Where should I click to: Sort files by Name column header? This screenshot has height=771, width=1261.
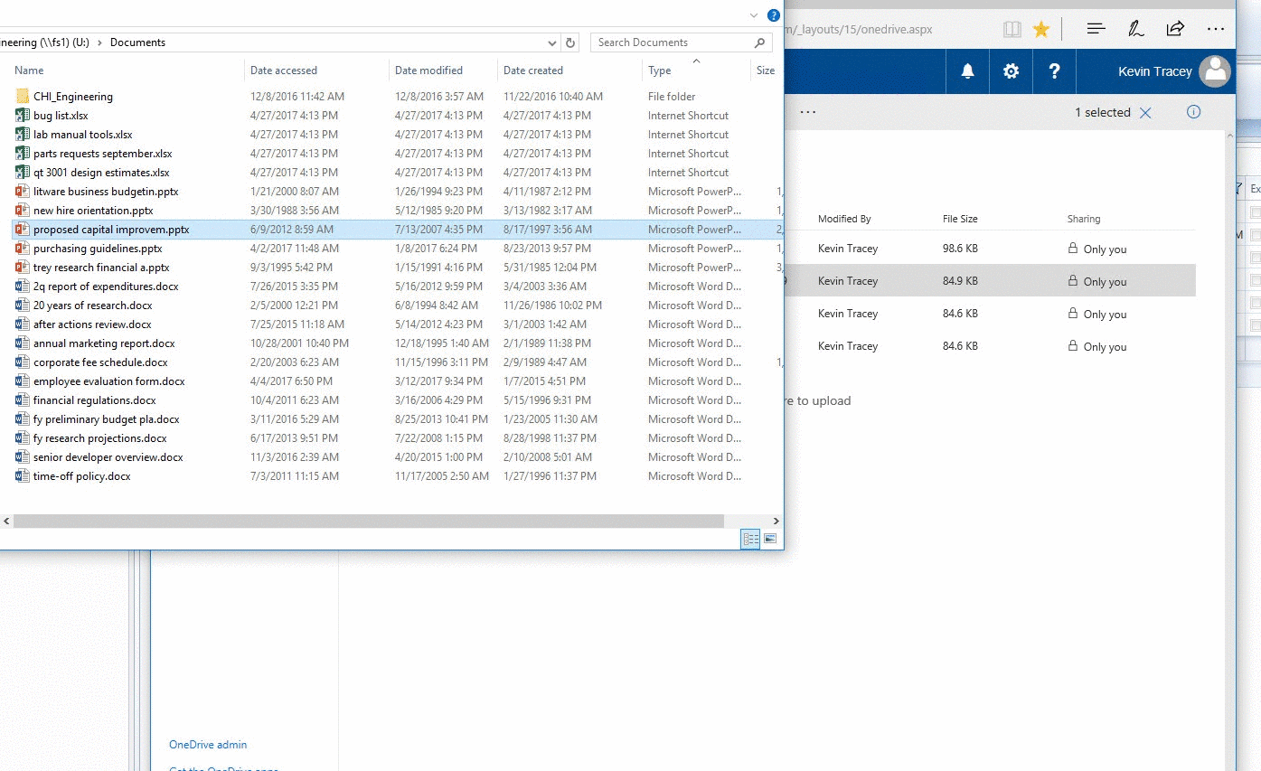[x=29, y=71]
